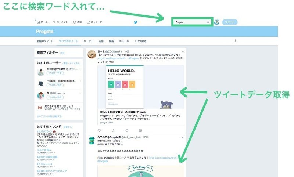
Task: Go to ホーム in the top navigation
Action: (x=42, y=22)
